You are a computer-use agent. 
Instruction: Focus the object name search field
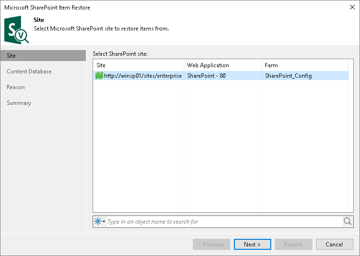(224, 222)
